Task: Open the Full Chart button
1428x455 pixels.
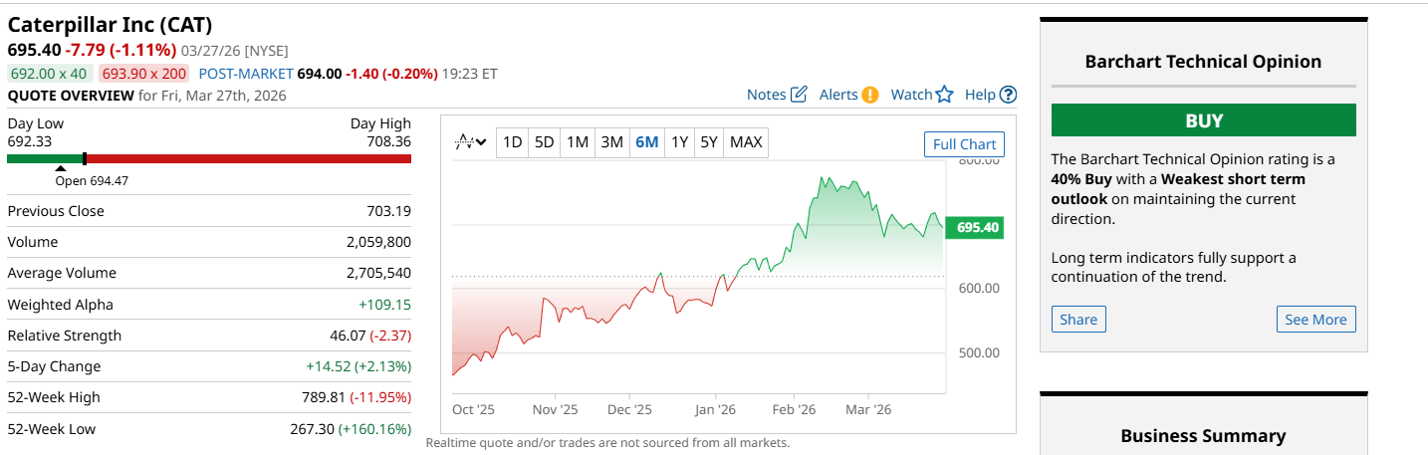Action: click(964, 144)
